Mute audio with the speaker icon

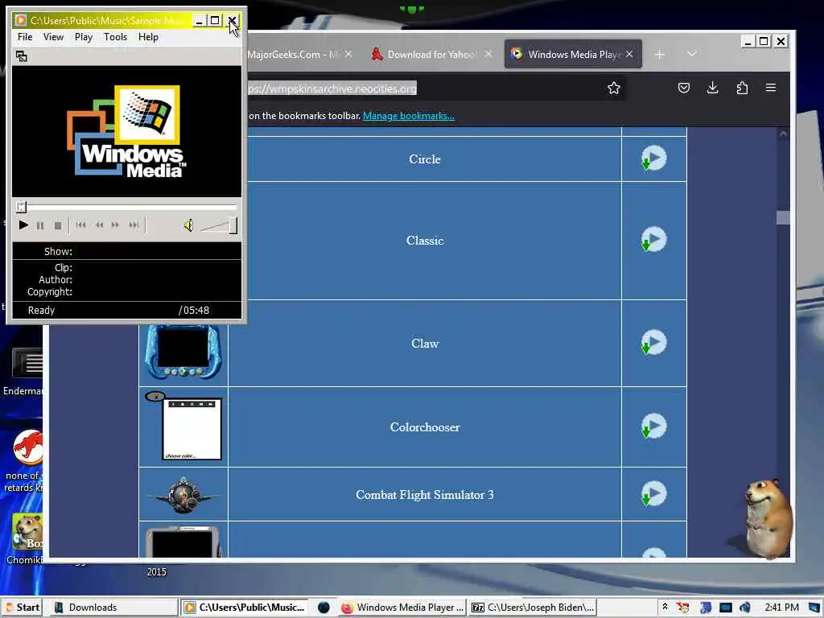click(188, 225)
